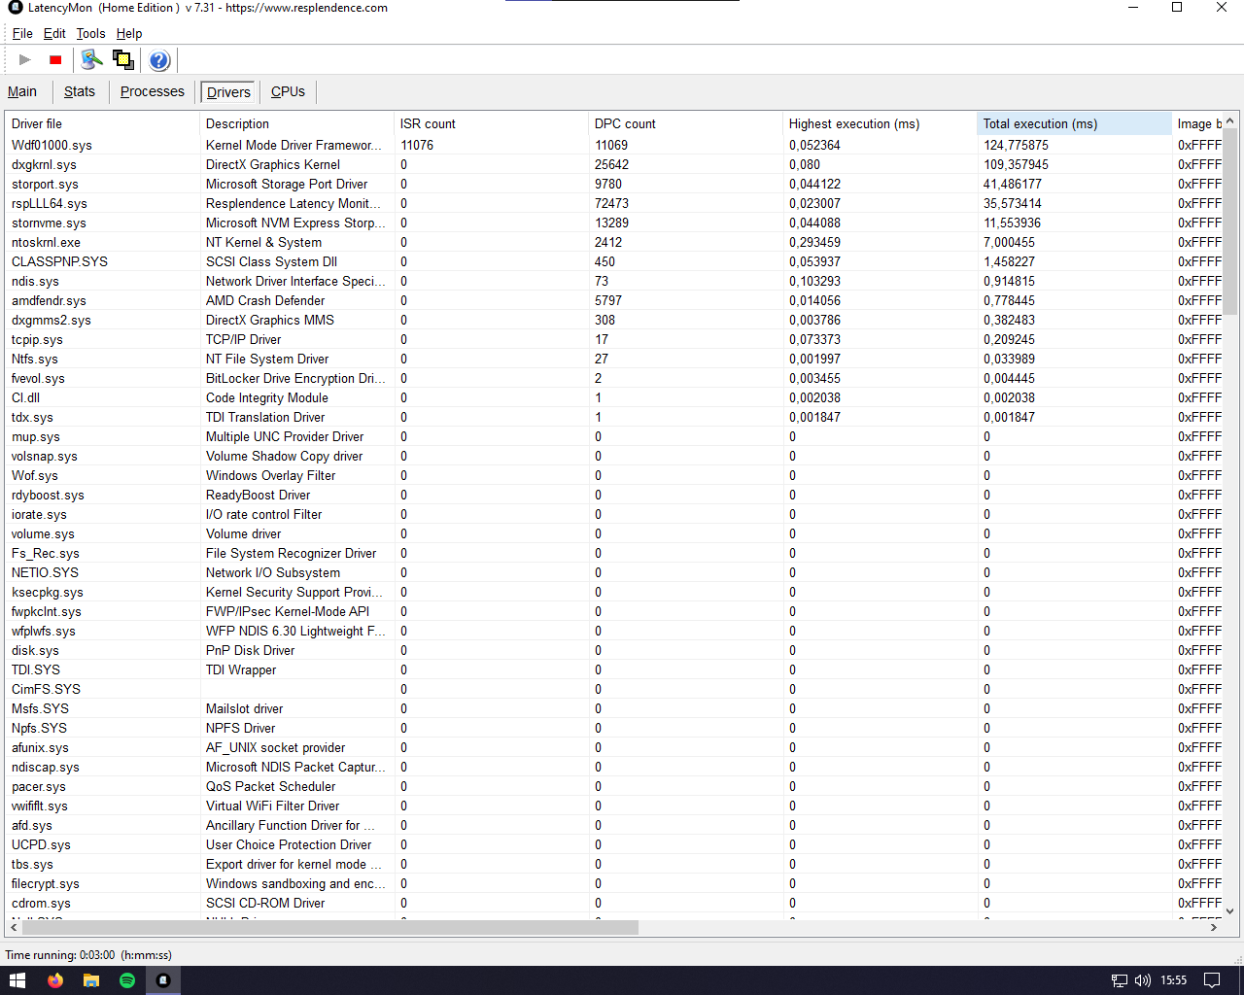Click the vertical scrollbar down arrow

(x=1229, y=910)
